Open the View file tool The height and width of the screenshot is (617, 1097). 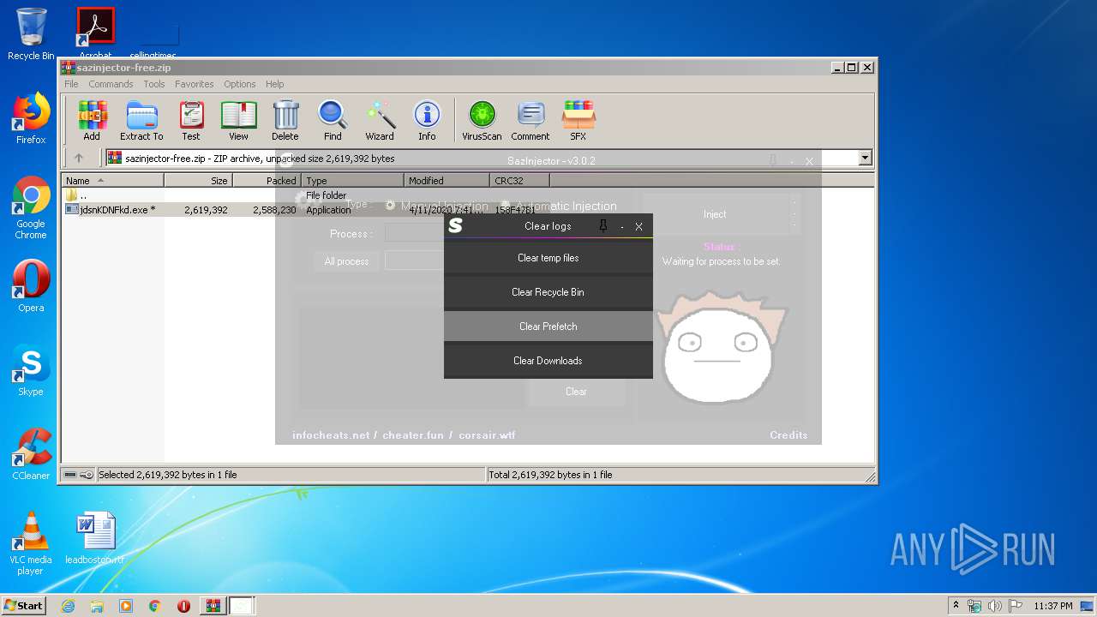pyautogui.click(x=238, y=120)
